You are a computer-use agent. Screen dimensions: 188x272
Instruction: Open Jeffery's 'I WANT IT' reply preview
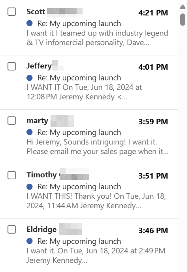(x=84, y=92)
